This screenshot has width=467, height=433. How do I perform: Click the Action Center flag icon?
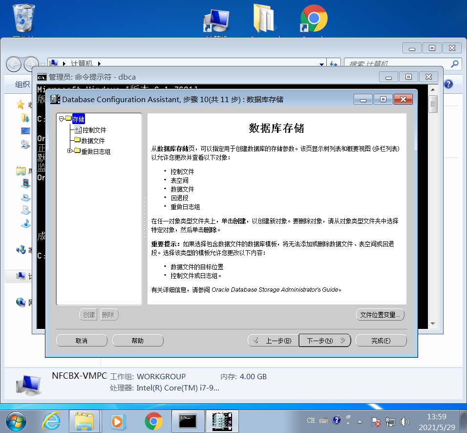(375, 420)
